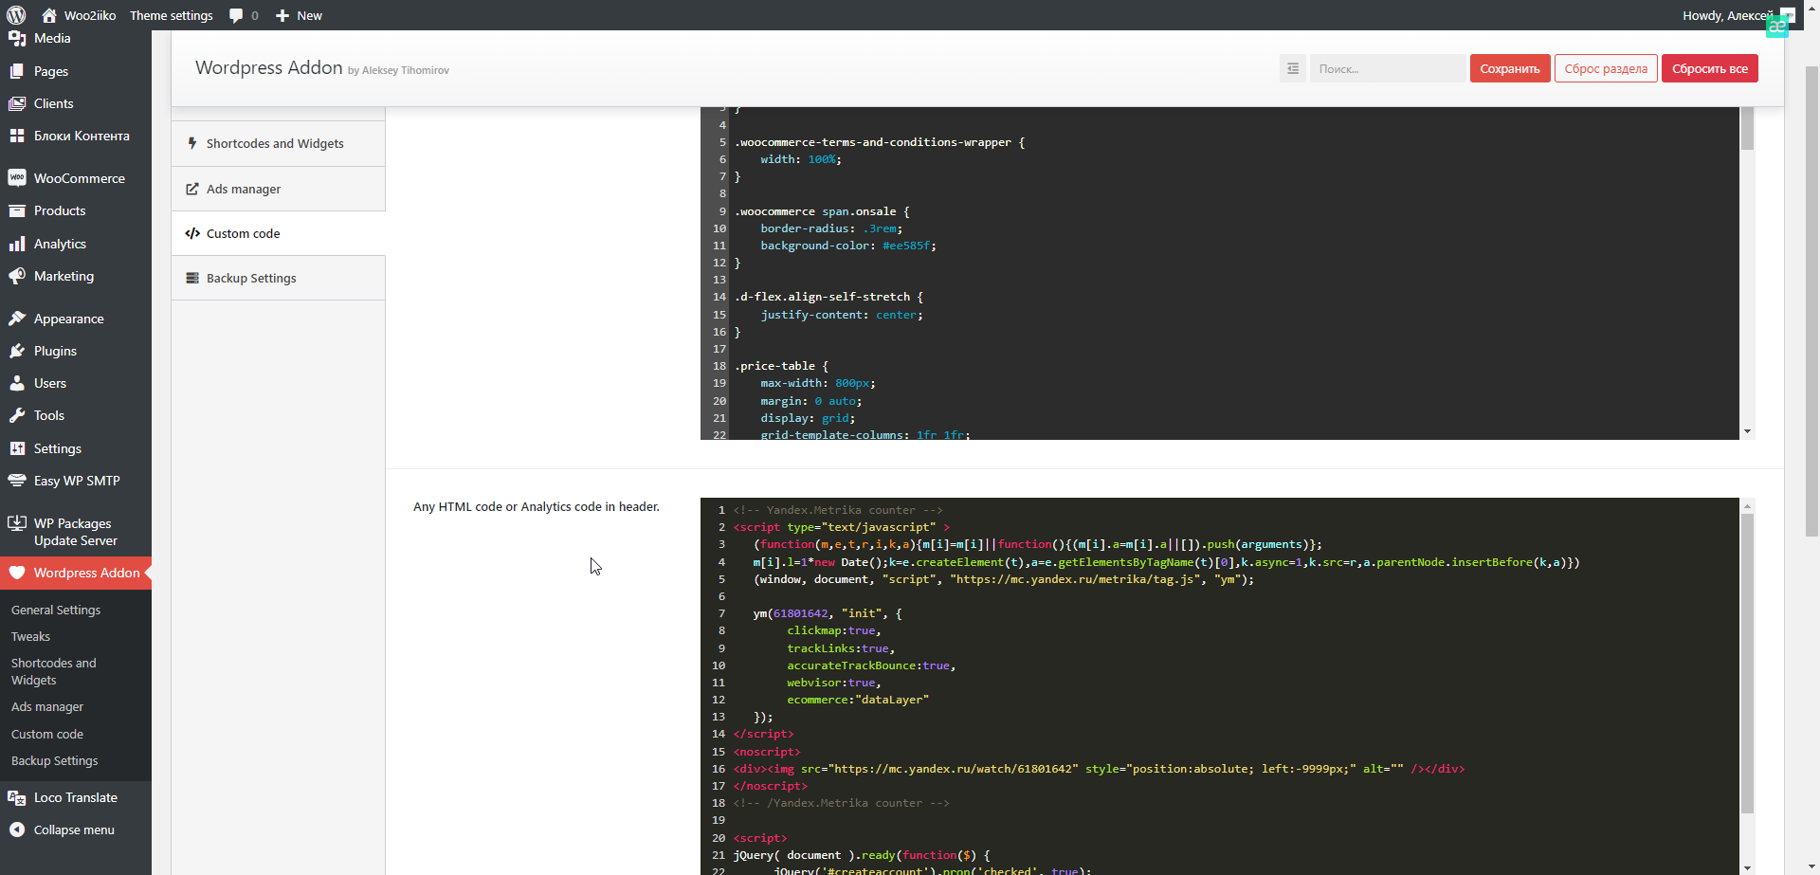1820x875 pixels.
Task: Click the Сбросить все button
Action: tap(1709, 68)
